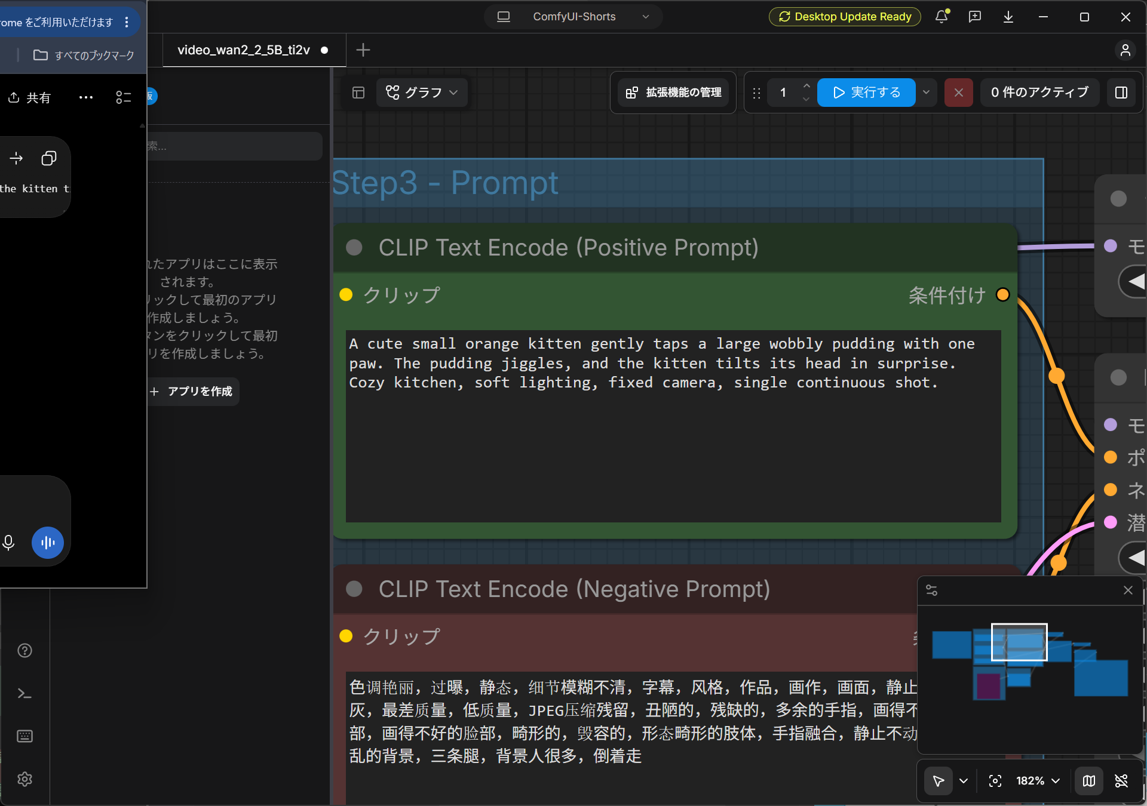Image resolution: width=1147 pixels, height=806 pixels.
Task: Click 0 件のアクティブ jobs button
Action: coord(1039,93)
